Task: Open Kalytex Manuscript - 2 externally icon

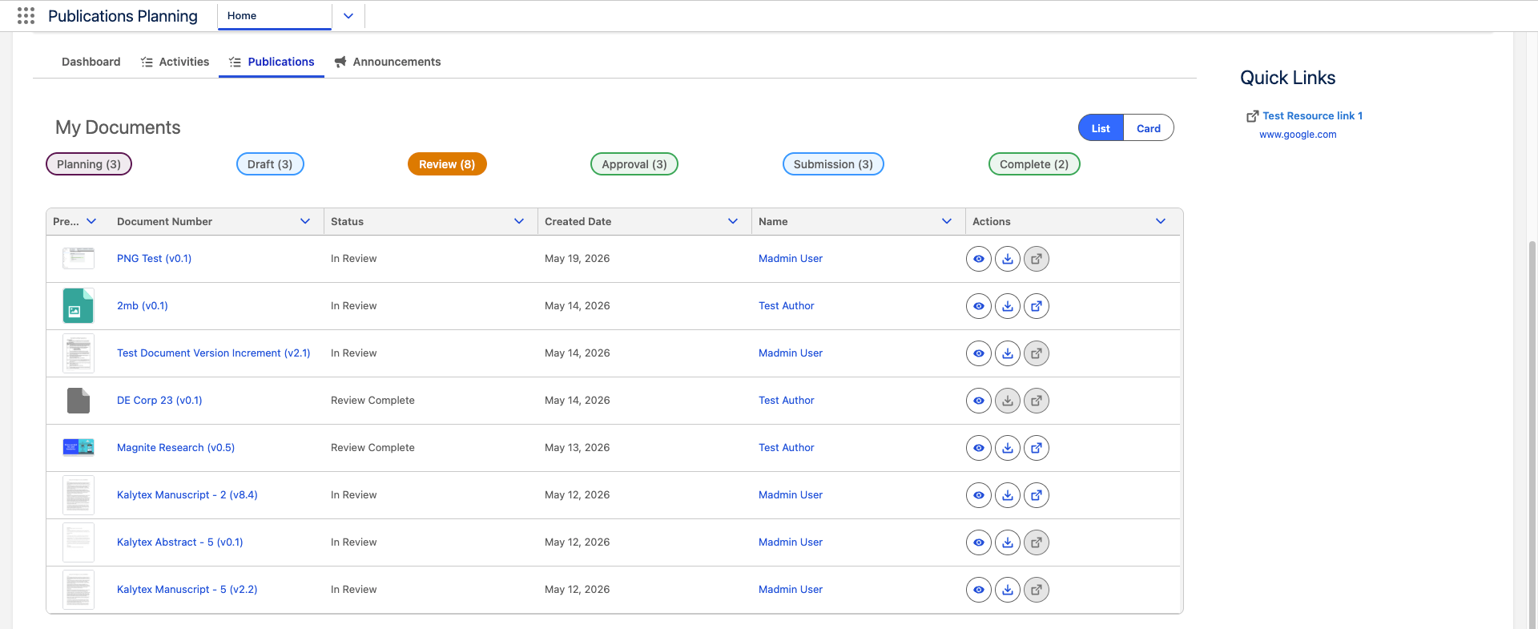Action: click(1037, 495)
